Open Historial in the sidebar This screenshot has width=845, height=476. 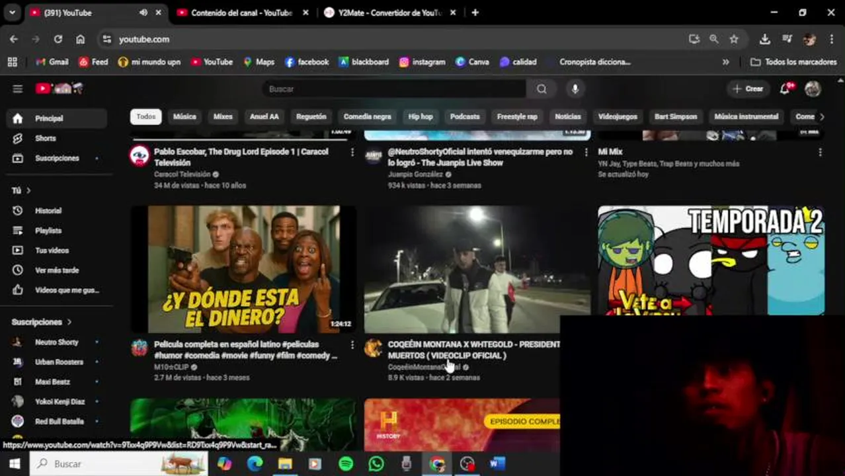[56, 210]
